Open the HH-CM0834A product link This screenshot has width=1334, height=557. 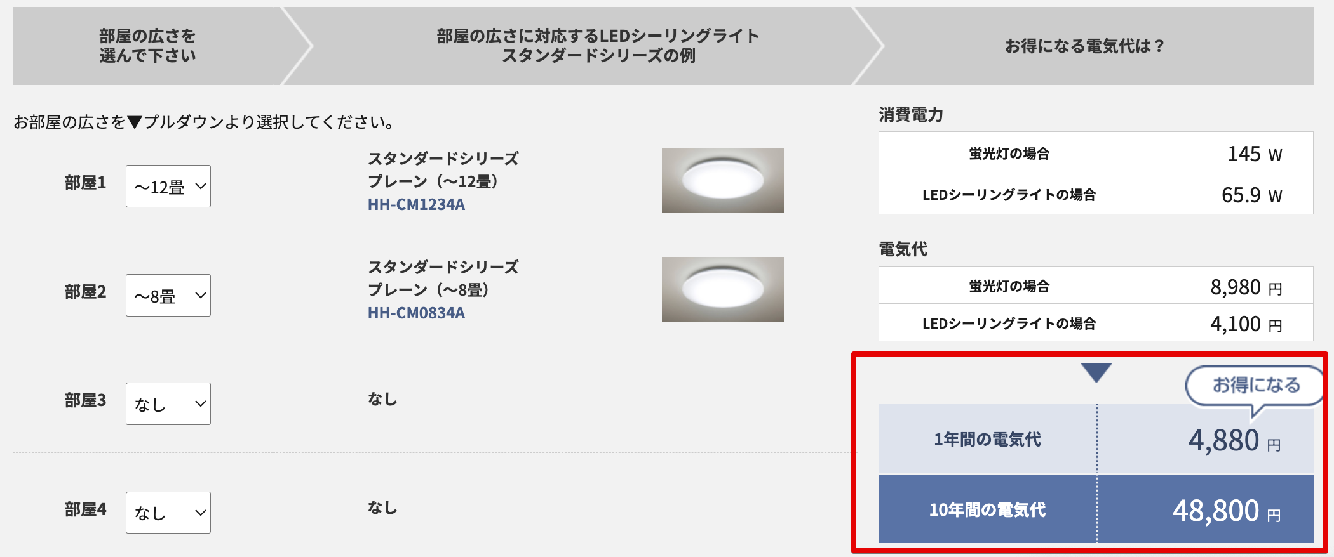[416, 313]
